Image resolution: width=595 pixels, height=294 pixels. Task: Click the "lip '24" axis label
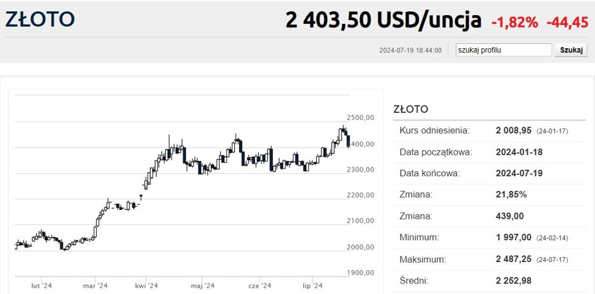[312, 286]
